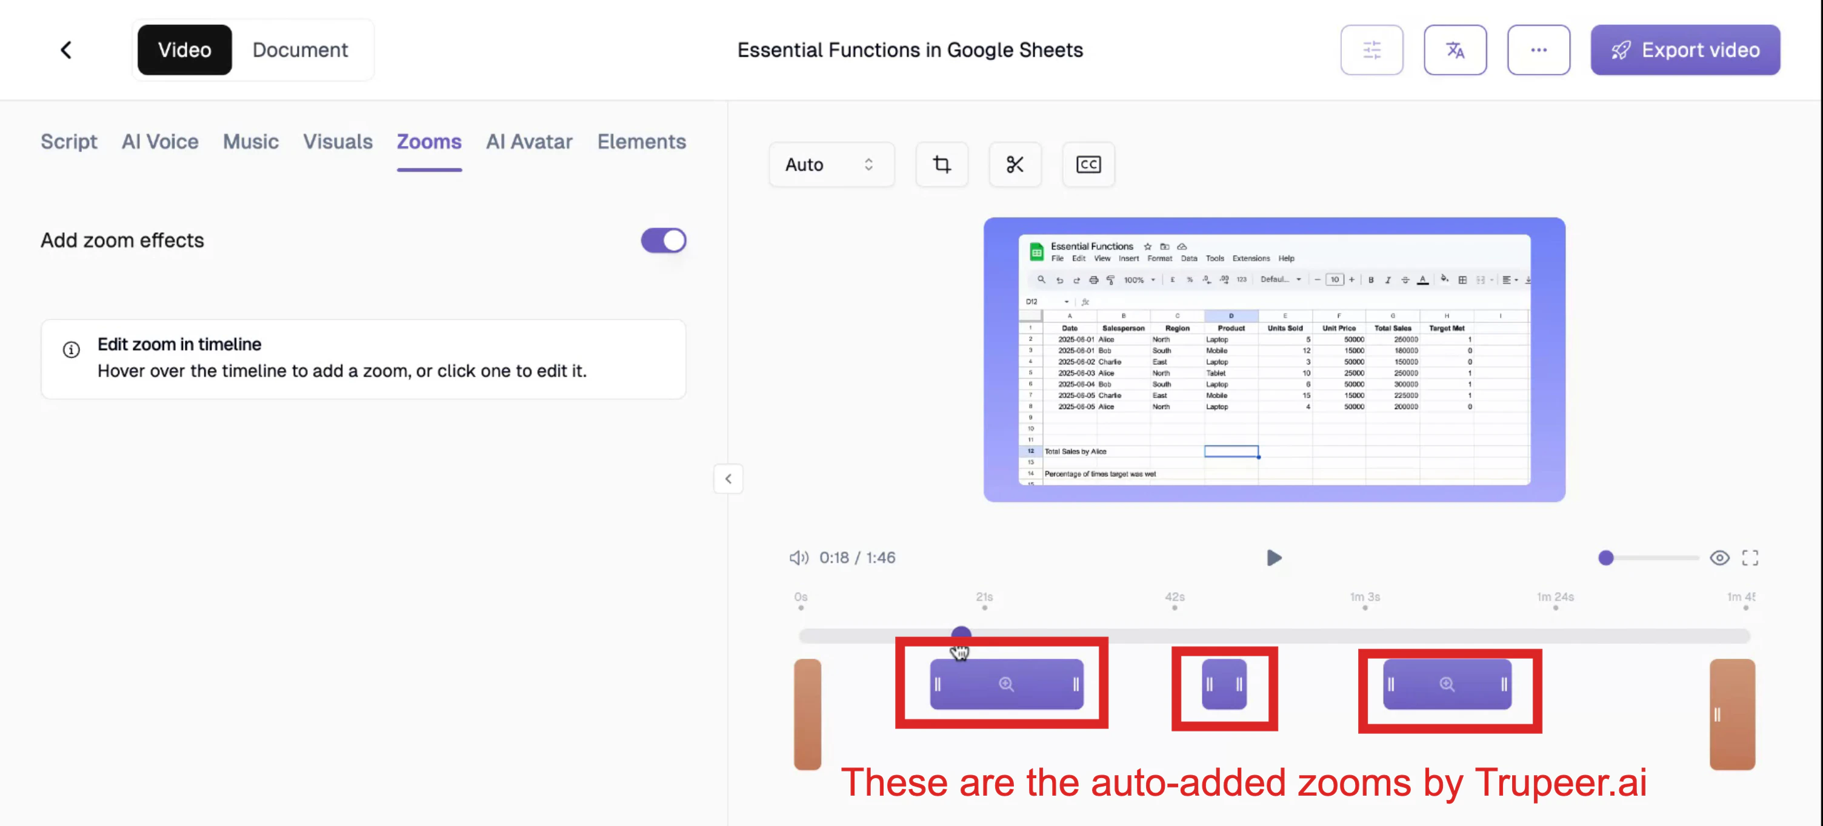Image resolution: width=1823 pixels, height=826 pixels.
Task: Toggle the preview eye icon
Action: click(1720, 558)
